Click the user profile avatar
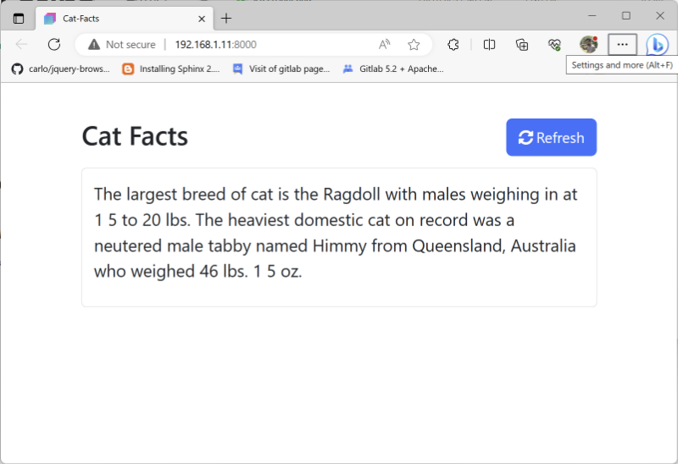This screenshot has width=678, height=464. click(588, 45)
